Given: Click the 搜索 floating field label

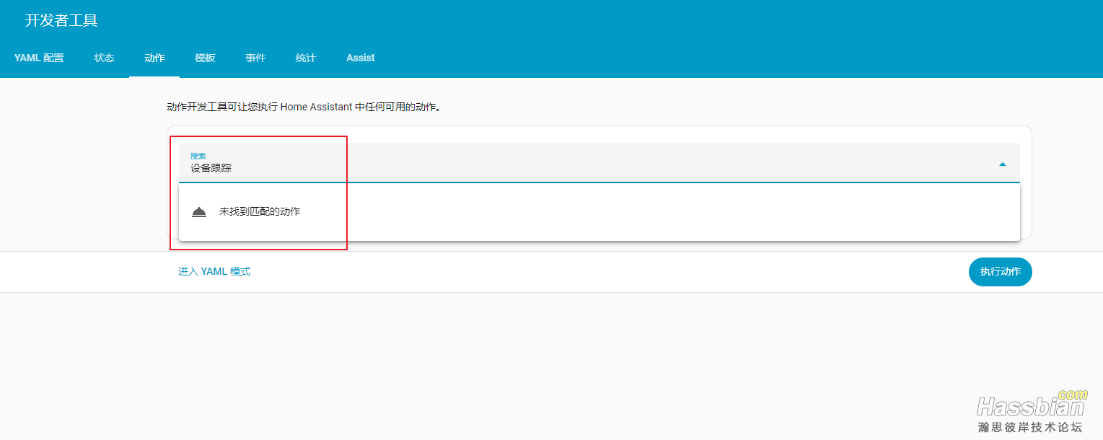Looking at the screenshot, I should click(x=198, y=156).
